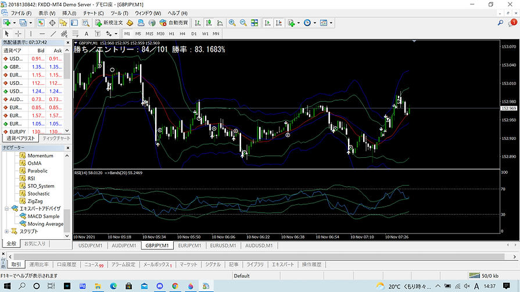Toggle chart shift icon
Screen dimensions: 520x292
click(x=279, y=23)
